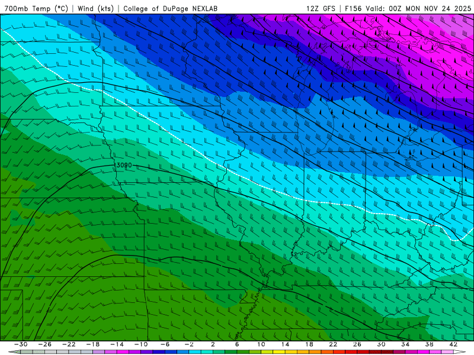Click the 'F156' forecast hour text
The height and width of the screenshot is (355, 474).
(x=354, y=8)
